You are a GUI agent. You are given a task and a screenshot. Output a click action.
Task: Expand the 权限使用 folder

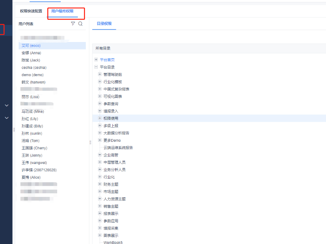(x=100, y=118)
